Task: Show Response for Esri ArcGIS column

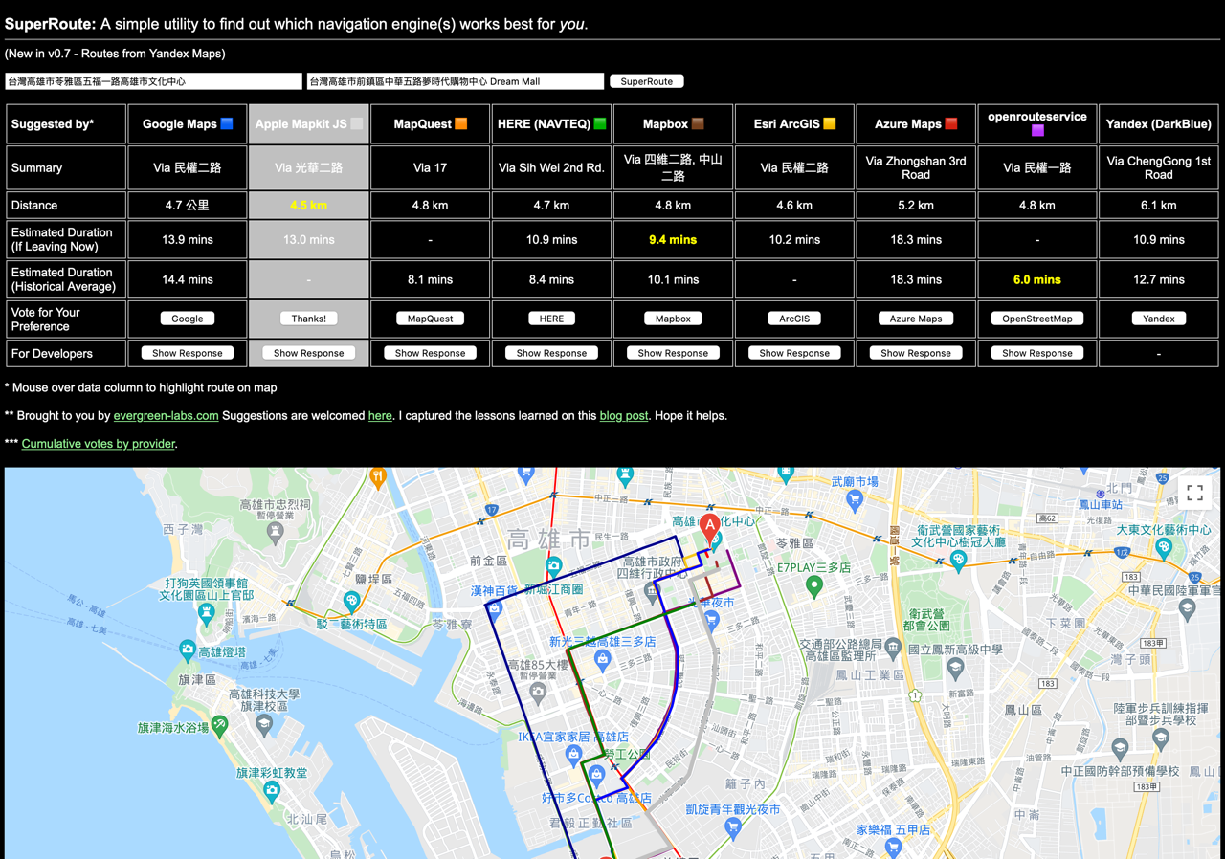Action: coord(794,353)
